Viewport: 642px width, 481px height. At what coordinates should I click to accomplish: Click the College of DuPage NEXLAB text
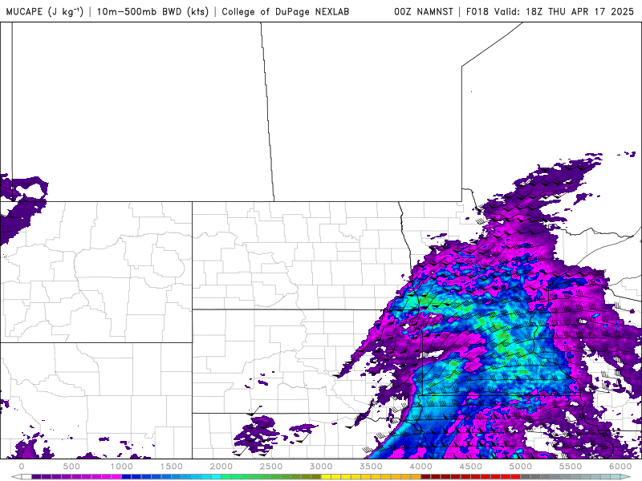286,11
